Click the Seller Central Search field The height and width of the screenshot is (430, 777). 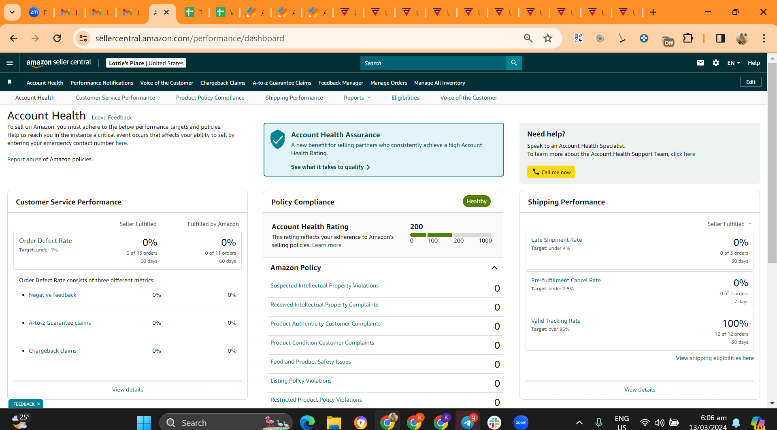click(433, 63)
